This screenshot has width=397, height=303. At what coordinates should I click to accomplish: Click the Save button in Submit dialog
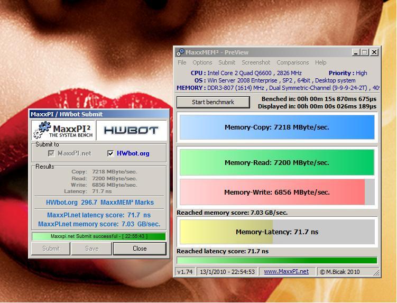(x=91, y=249)
